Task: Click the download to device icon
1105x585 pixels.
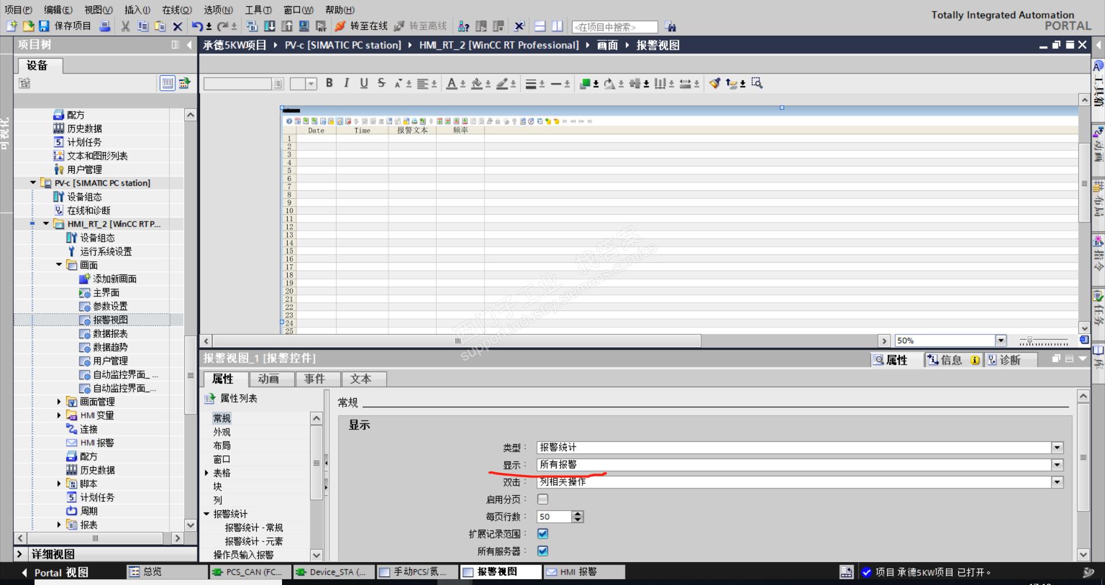Action: pos(269,26)
